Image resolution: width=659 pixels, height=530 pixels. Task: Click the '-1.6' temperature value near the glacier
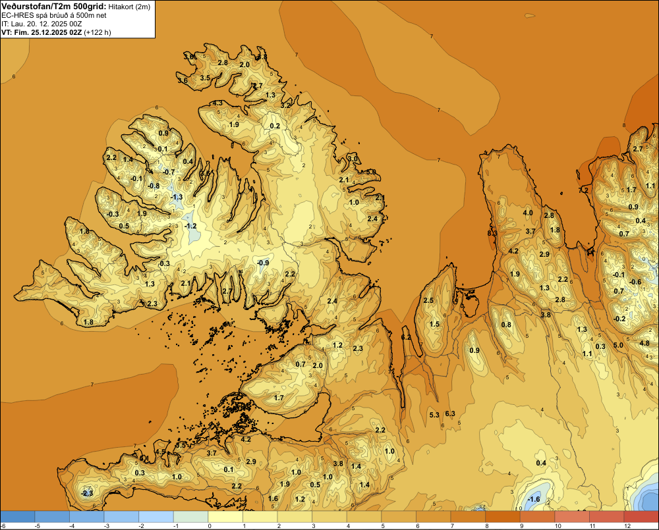point(534,499)
